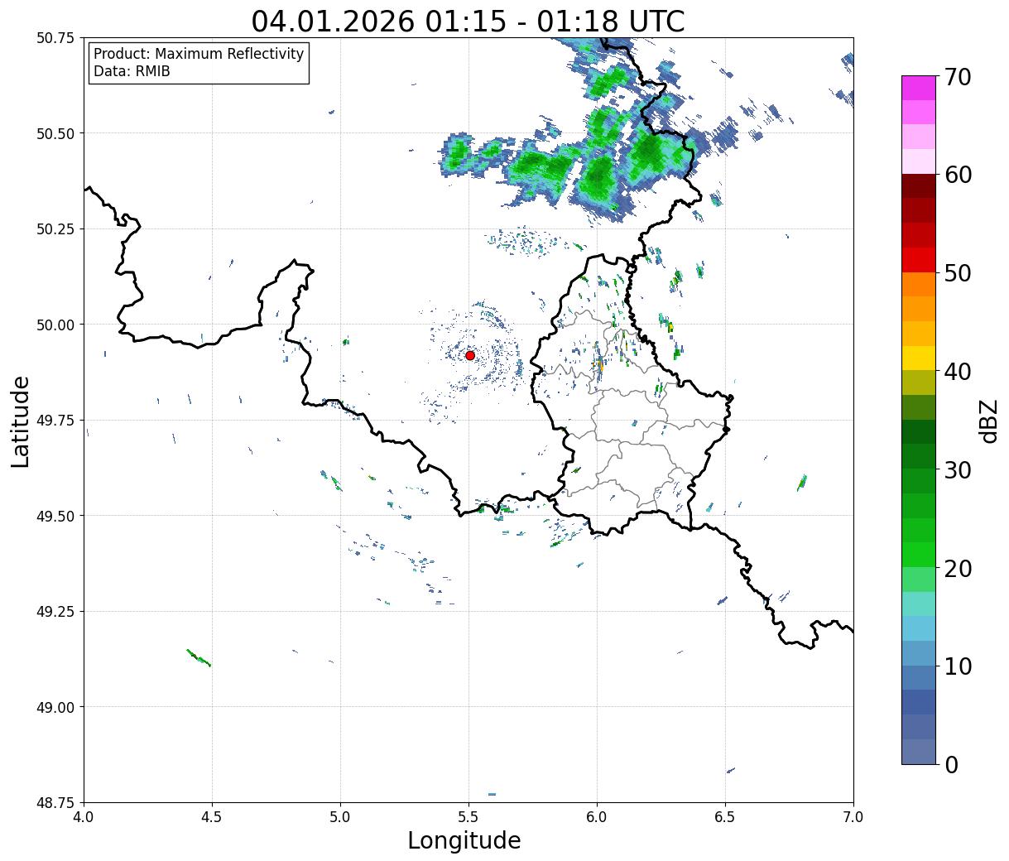Click the colorbar tick label 10
The image size is (1009, 861).
(959, 666)
